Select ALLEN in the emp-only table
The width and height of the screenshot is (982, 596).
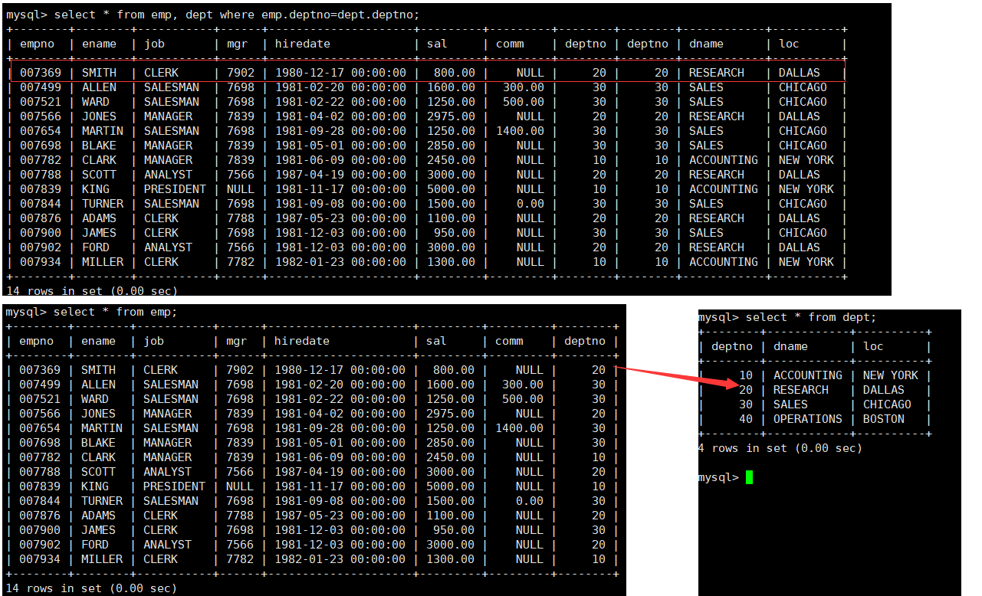coord(98,385)
